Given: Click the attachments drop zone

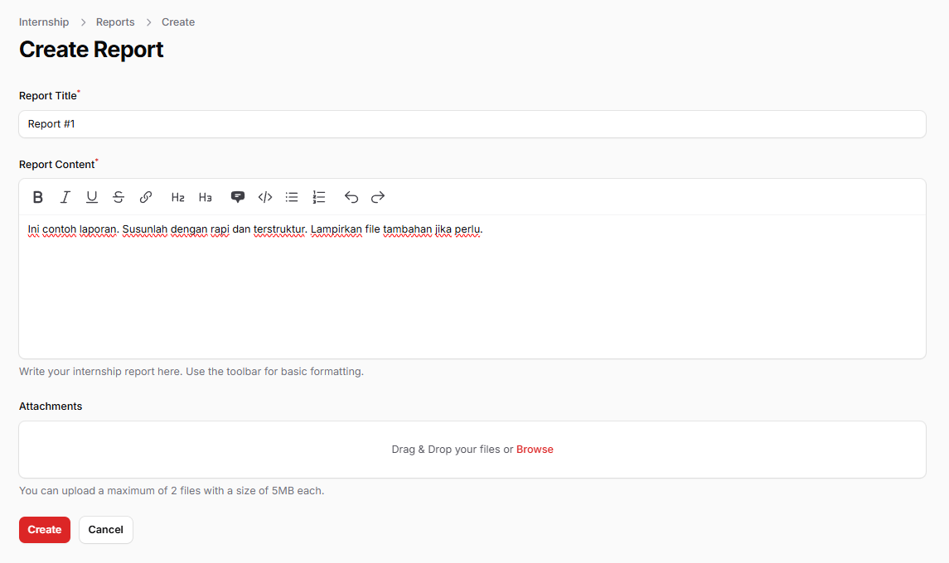Looking at the screenshot, I should pos(472,450).
